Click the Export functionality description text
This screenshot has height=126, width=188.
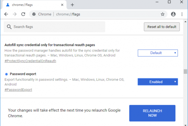pyautogui.click(x=64, y=82)
